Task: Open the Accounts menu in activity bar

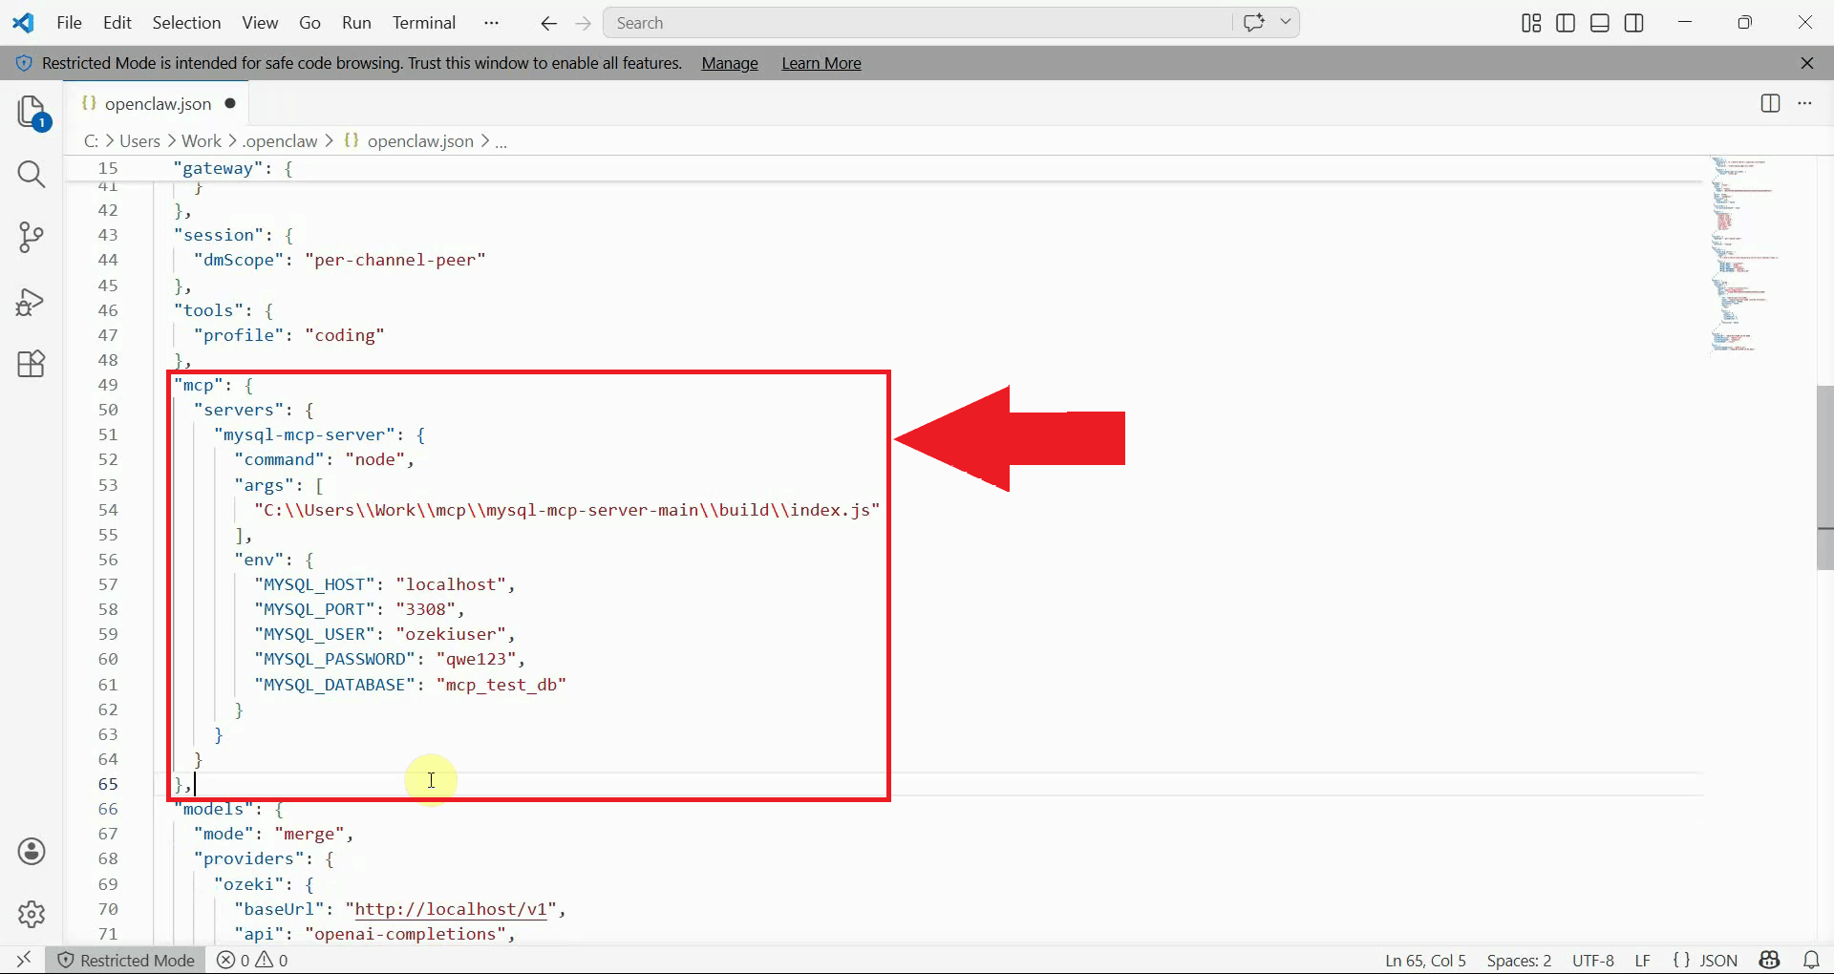Action: (x=32, y=851)
